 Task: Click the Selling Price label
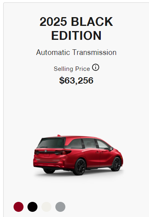coord(72,69)
